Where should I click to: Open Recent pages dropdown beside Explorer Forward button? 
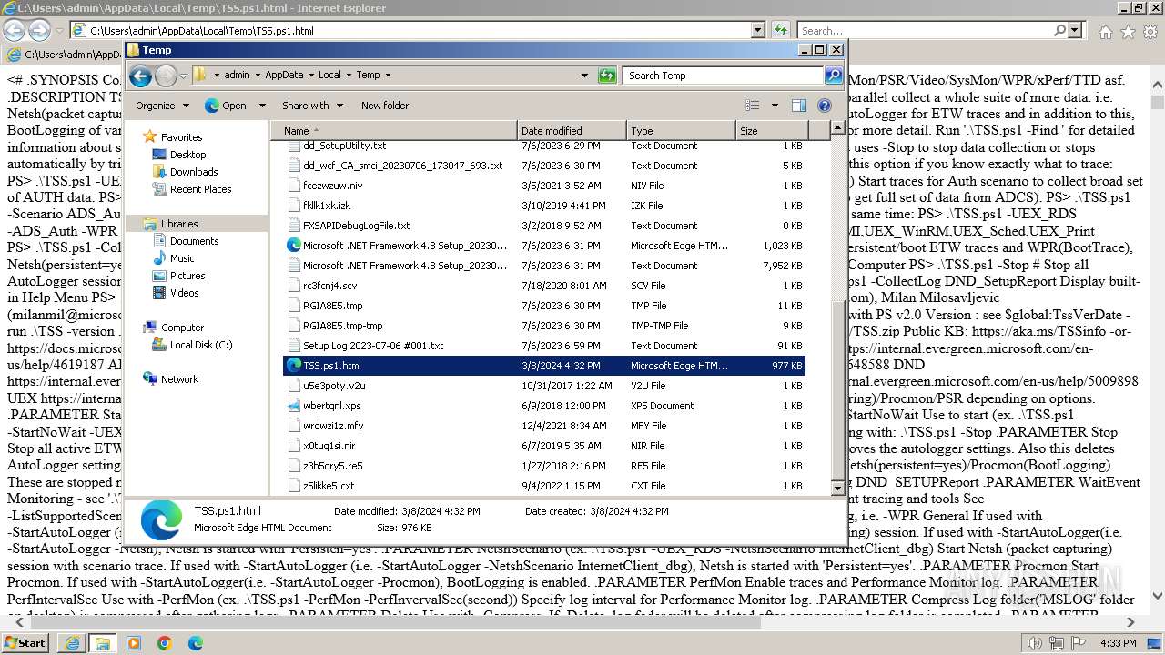pyautogui.click(x=183, y=76)
